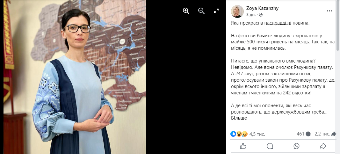Open the Zoya Kazanzhy profile name link

(262, 8)
